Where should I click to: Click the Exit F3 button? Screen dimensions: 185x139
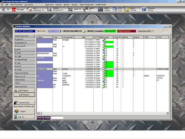pyautogui.click(x=24, y=117)
